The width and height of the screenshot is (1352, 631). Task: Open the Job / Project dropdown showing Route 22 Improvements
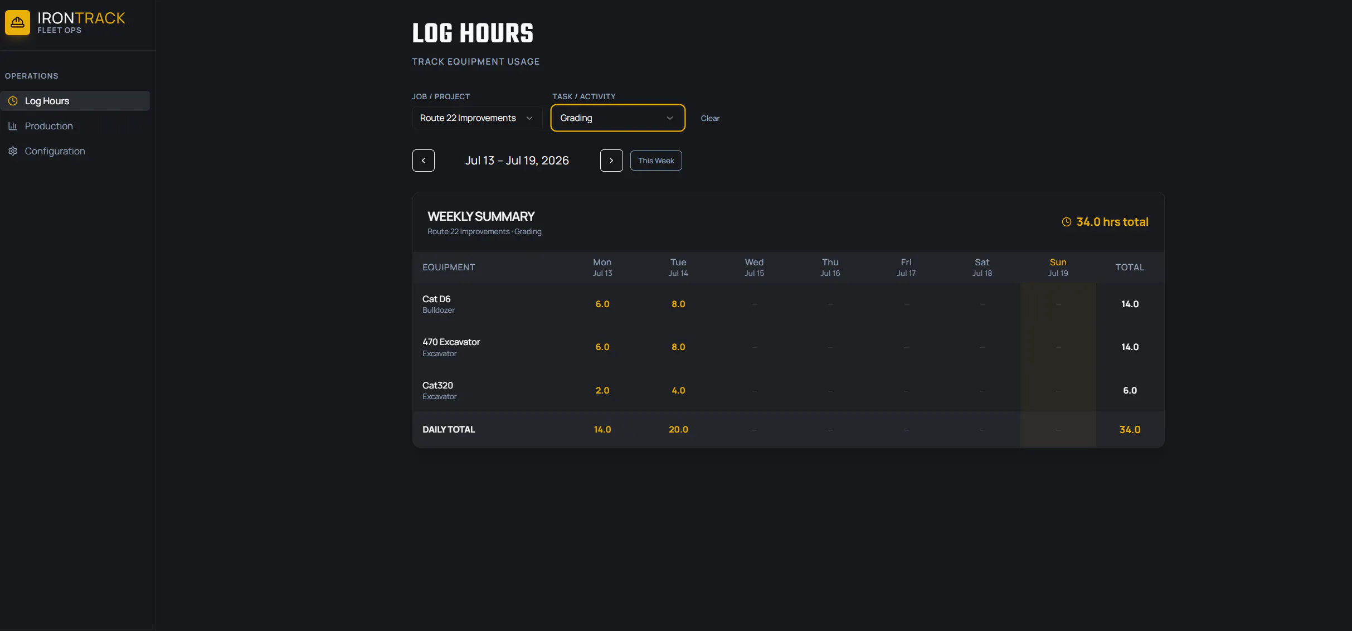pyautogui.click(x=477, y=118)
